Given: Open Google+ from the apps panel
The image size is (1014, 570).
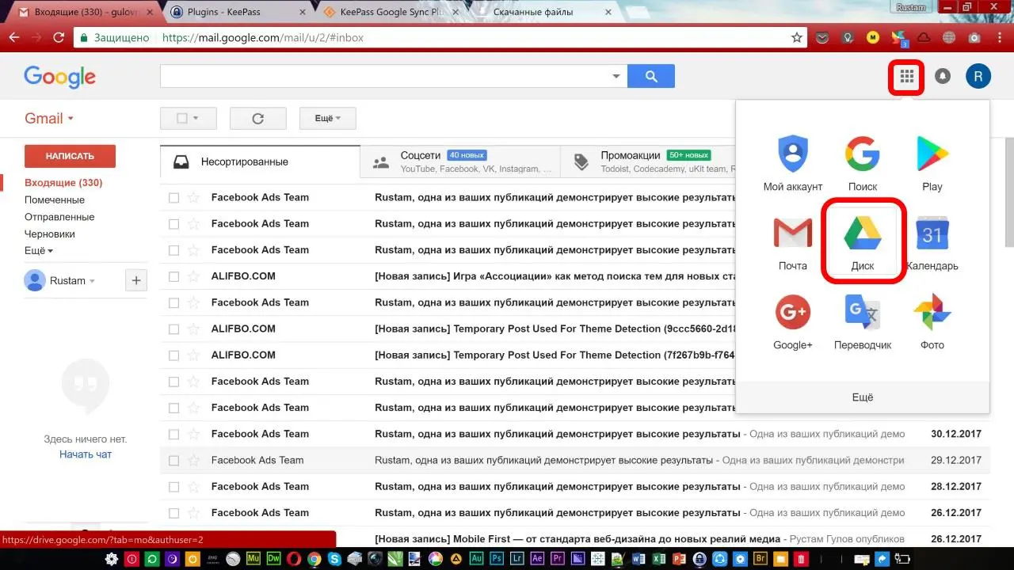Looking at the screenshot, I should 793,321.
